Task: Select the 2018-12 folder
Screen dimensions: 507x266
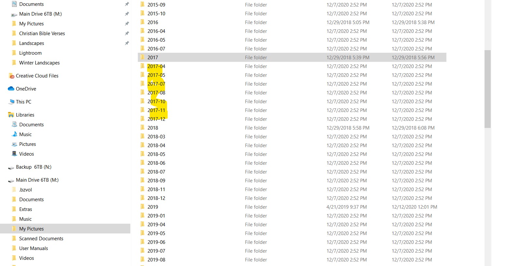Action: click(156, 198)
